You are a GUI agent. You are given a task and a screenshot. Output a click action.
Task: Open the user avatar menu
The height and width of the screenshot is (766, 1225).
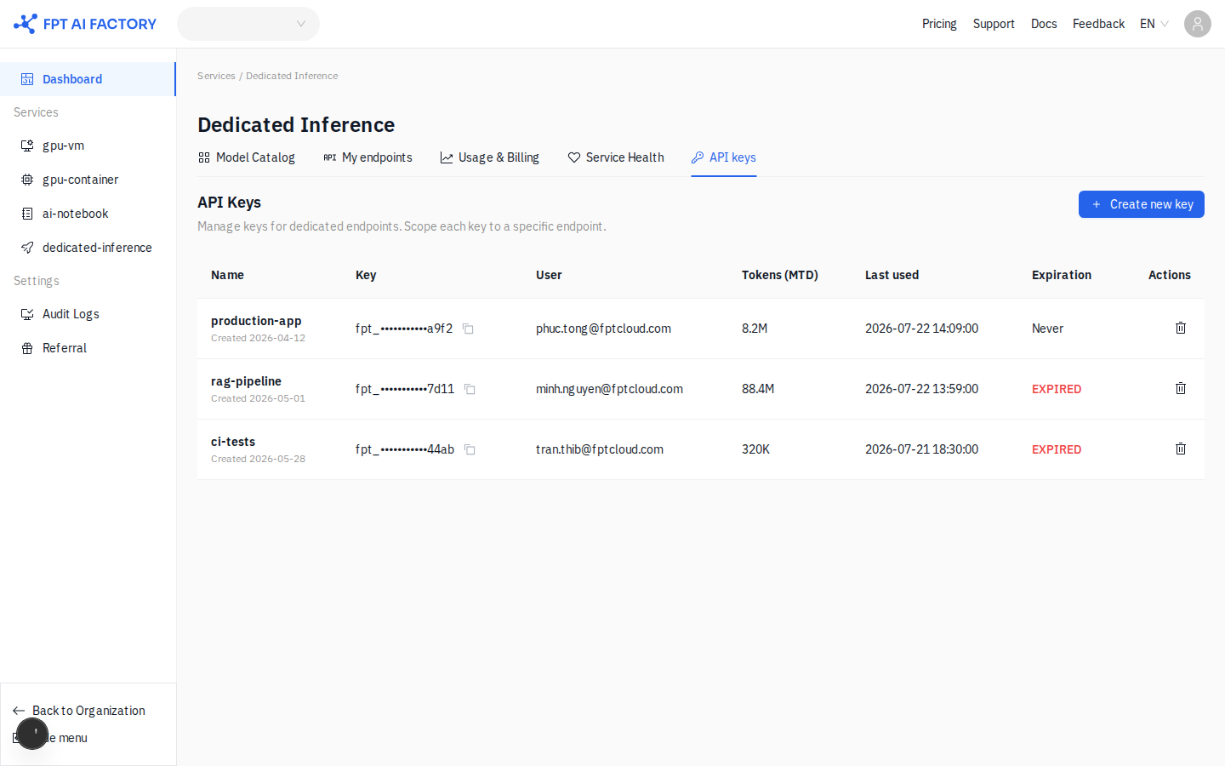1198,24
